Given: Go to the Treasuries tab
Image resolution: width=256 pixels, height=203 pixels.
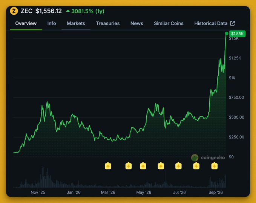Looking at the screenshot, I should point(108,23).
